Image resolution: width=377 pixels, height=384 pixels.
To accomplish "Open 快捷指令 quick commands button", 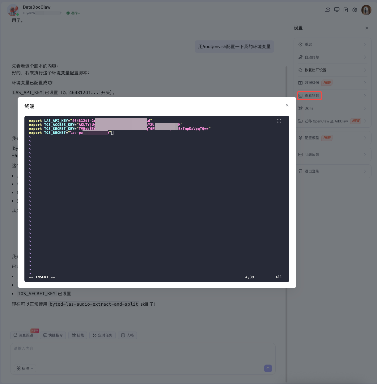I will pos(53,335).
